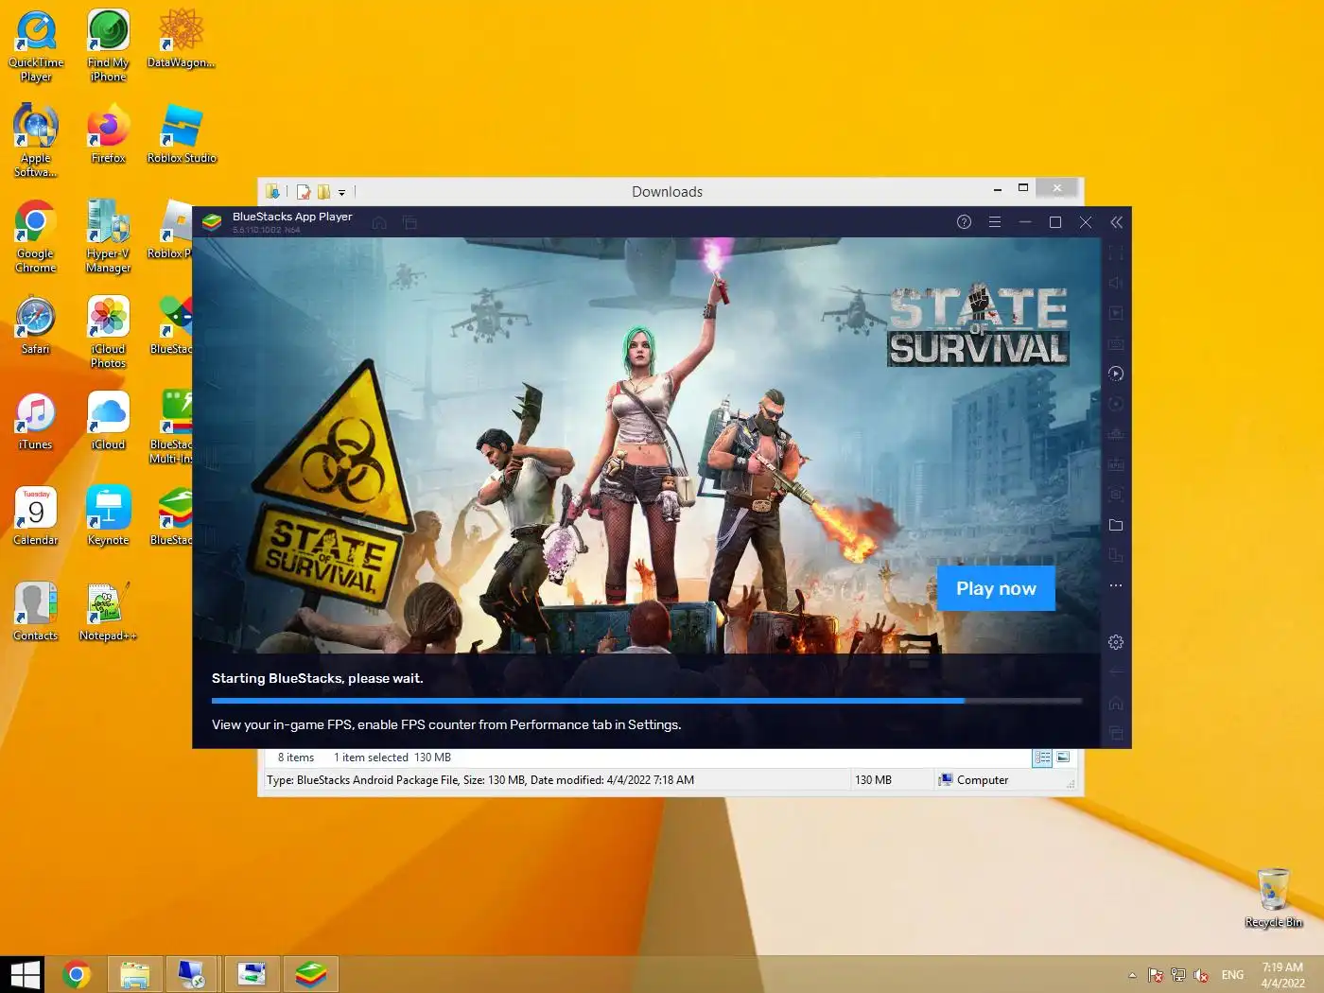Open Action Center flag in tray

[x=1155, y=975]
